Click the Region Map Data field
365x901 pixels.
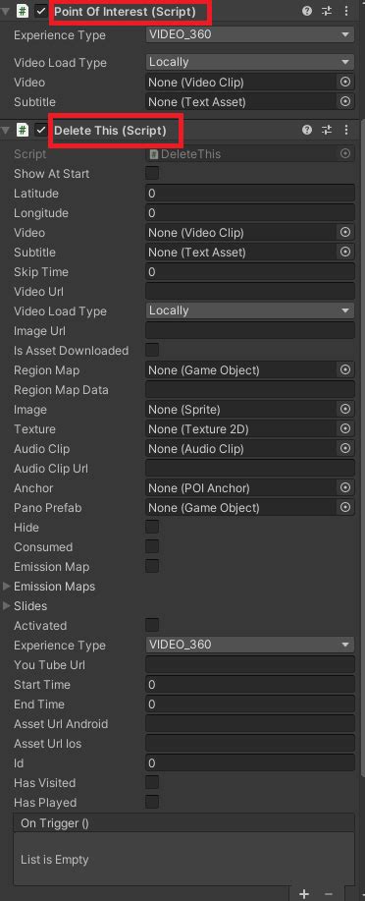point(250,390)
